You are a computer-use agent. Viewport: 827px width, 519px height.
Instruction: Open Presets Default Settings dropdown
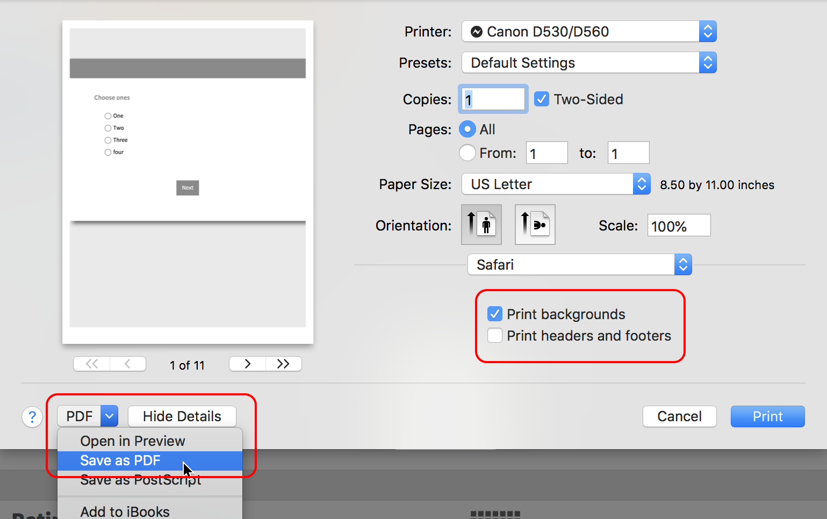pos(589,63)
